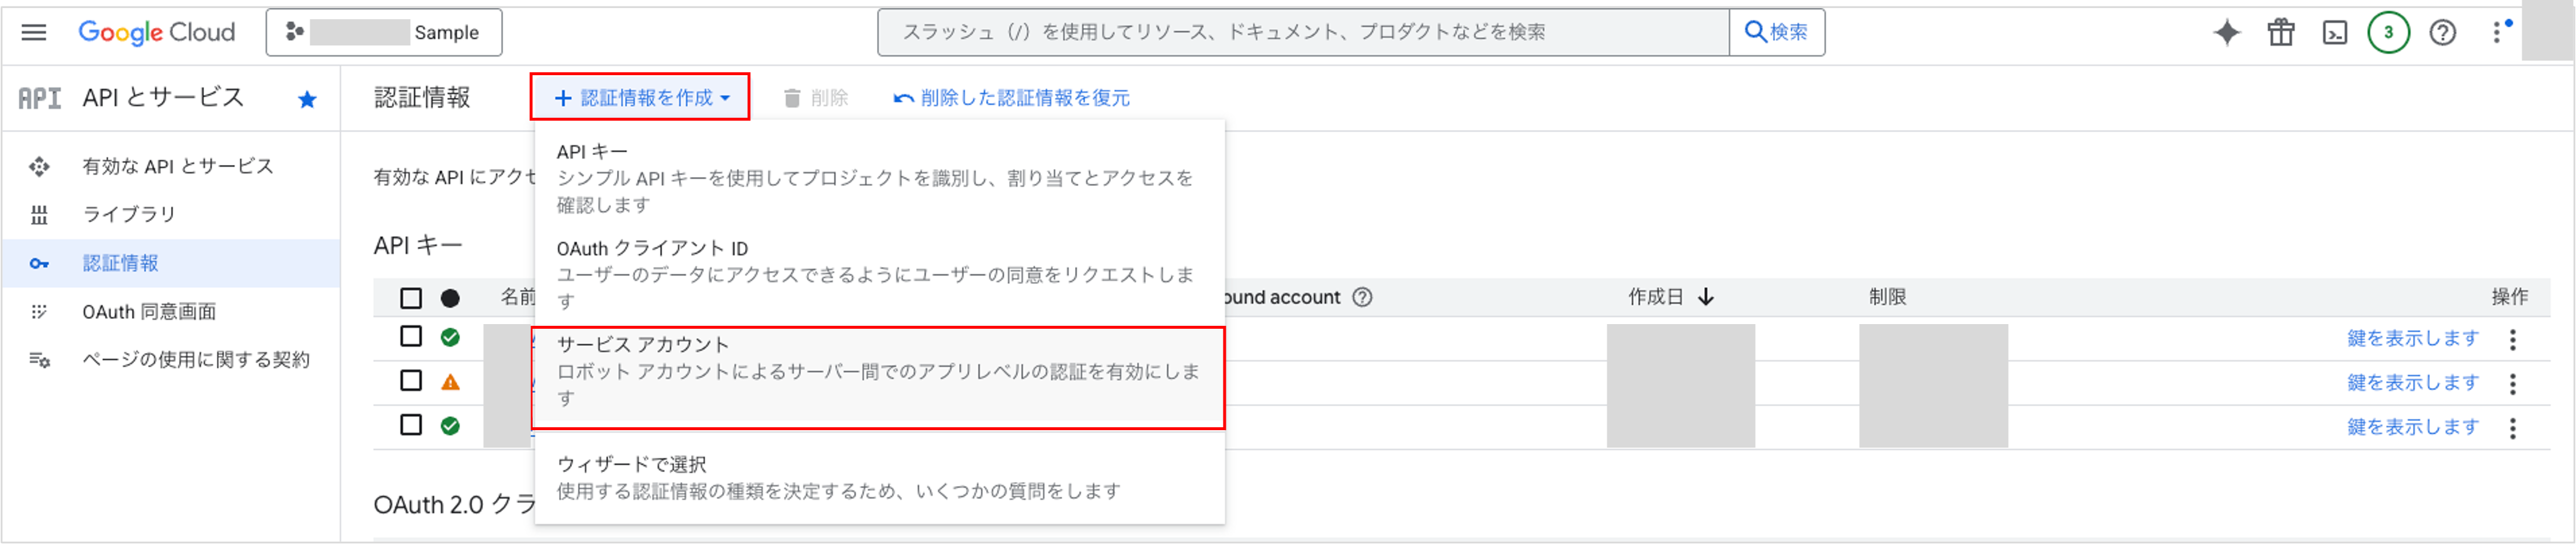Viewport: 2576px width, 545px height.
Task: Sort by 作成日 column arrow
Action: tap(1706, 297)
